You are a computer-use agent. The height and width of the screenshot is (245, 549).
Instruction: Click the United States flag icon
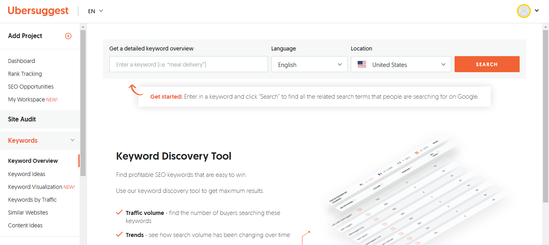(362, 65)
